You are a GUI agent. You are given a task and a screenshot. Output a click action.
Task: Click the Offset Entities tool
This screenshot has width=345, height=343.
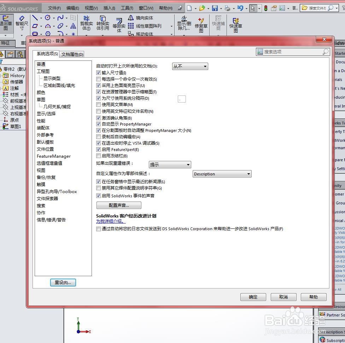[x=119, y=25]
